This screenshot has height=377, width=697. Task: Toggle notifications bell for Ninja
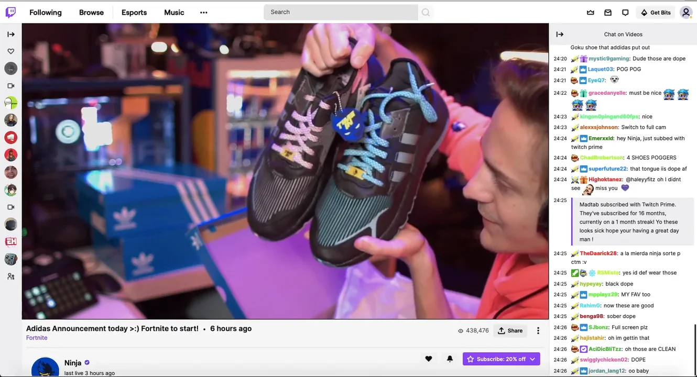pos(450,359)
